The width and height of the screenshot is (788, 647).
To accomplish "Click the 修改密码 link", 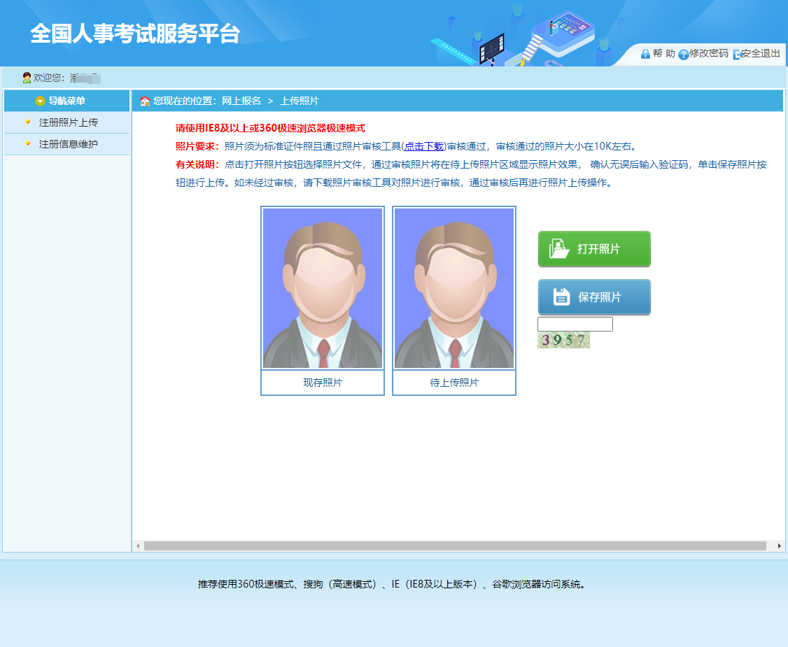I will coord(709,54).
